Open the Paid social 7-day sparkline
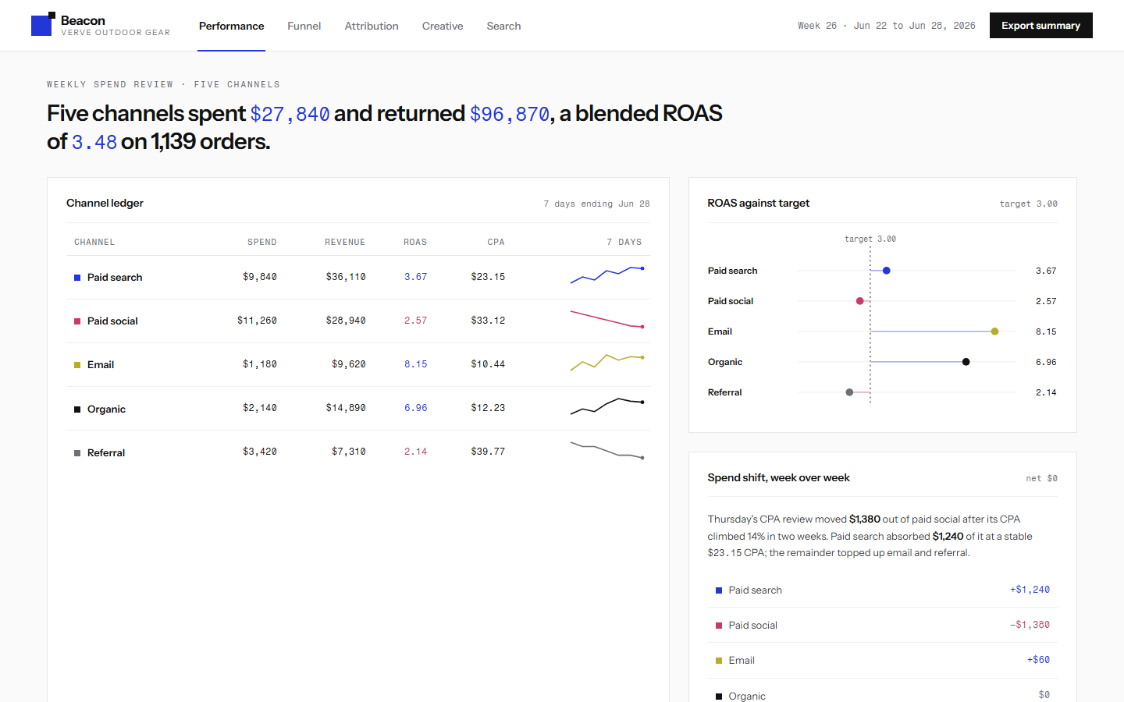This screenshot has width=1124, height=702. [607, 319]
